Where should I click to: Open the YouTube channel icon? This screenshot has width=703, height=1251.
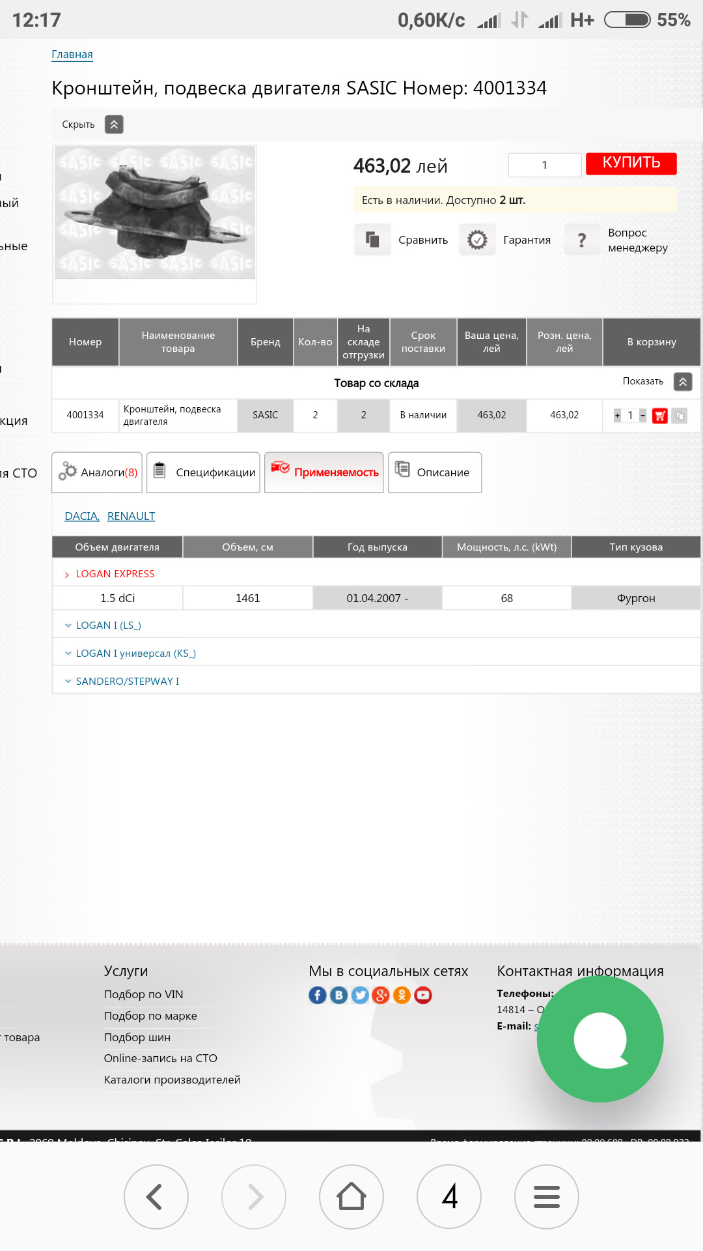point(423,995)
